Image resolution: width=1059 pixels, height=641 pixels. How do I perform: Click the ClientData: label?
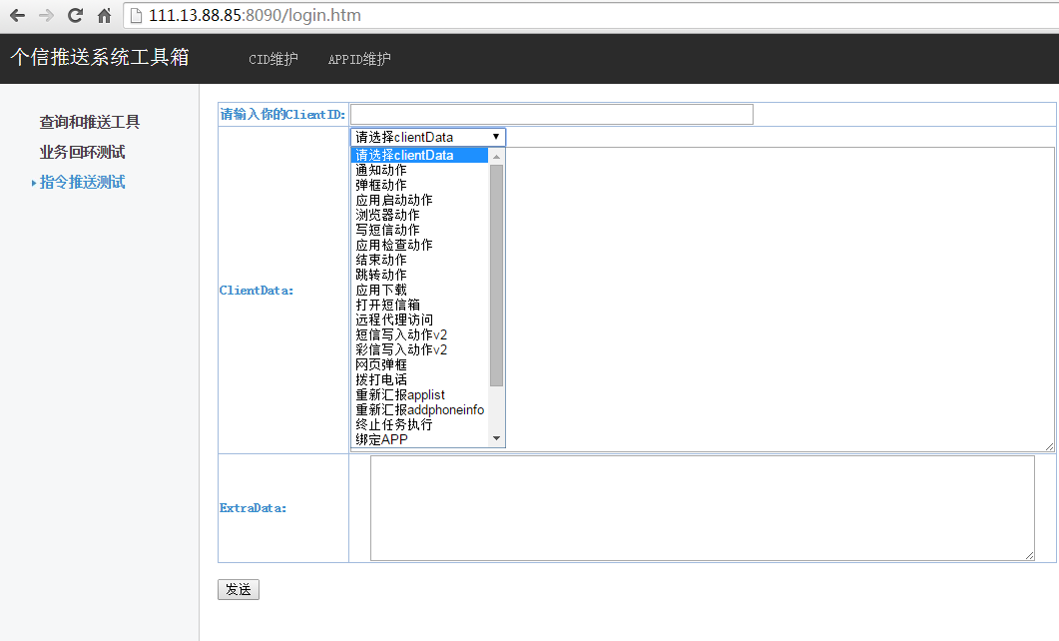[x=257, y=291]
